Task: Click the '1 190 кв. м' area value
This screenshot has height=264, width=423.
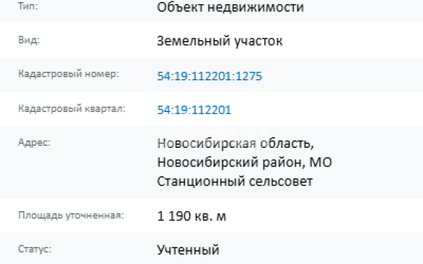Action: [191, 216]
